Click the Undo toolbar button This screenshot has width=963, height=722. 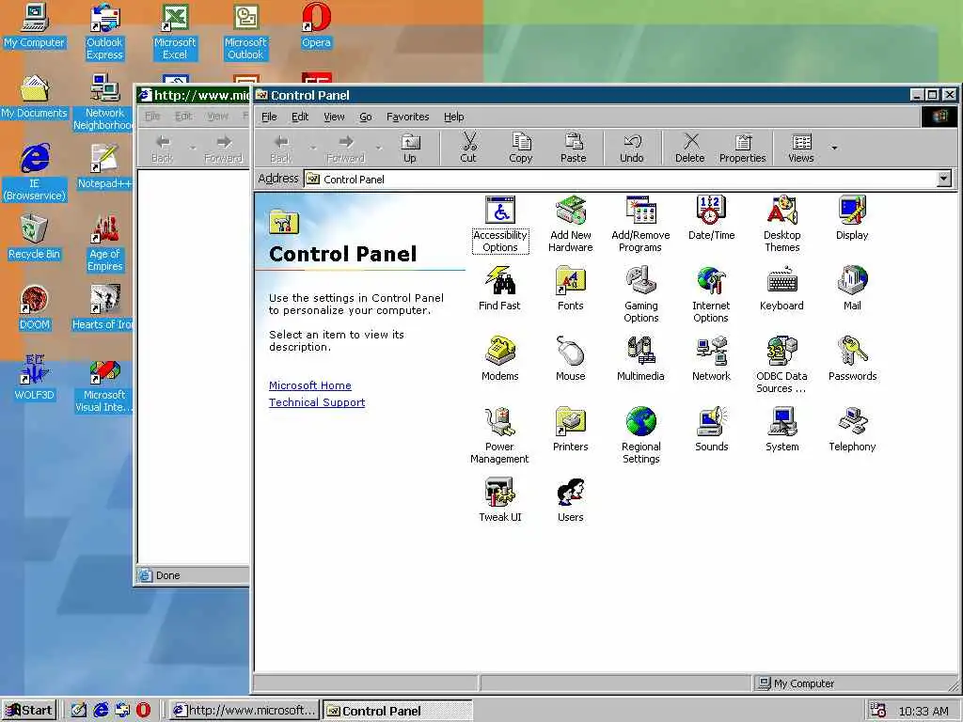pos(632,148)
